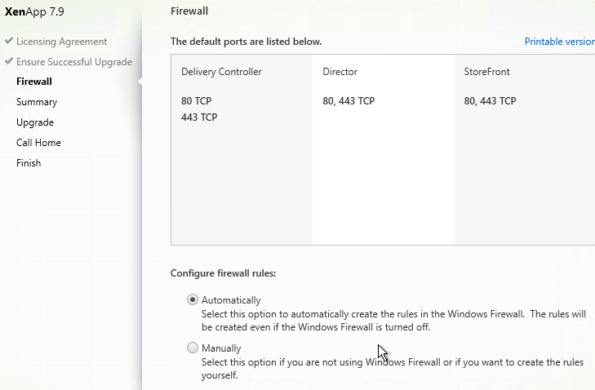Select the Finish step in the sidebar

29,163
